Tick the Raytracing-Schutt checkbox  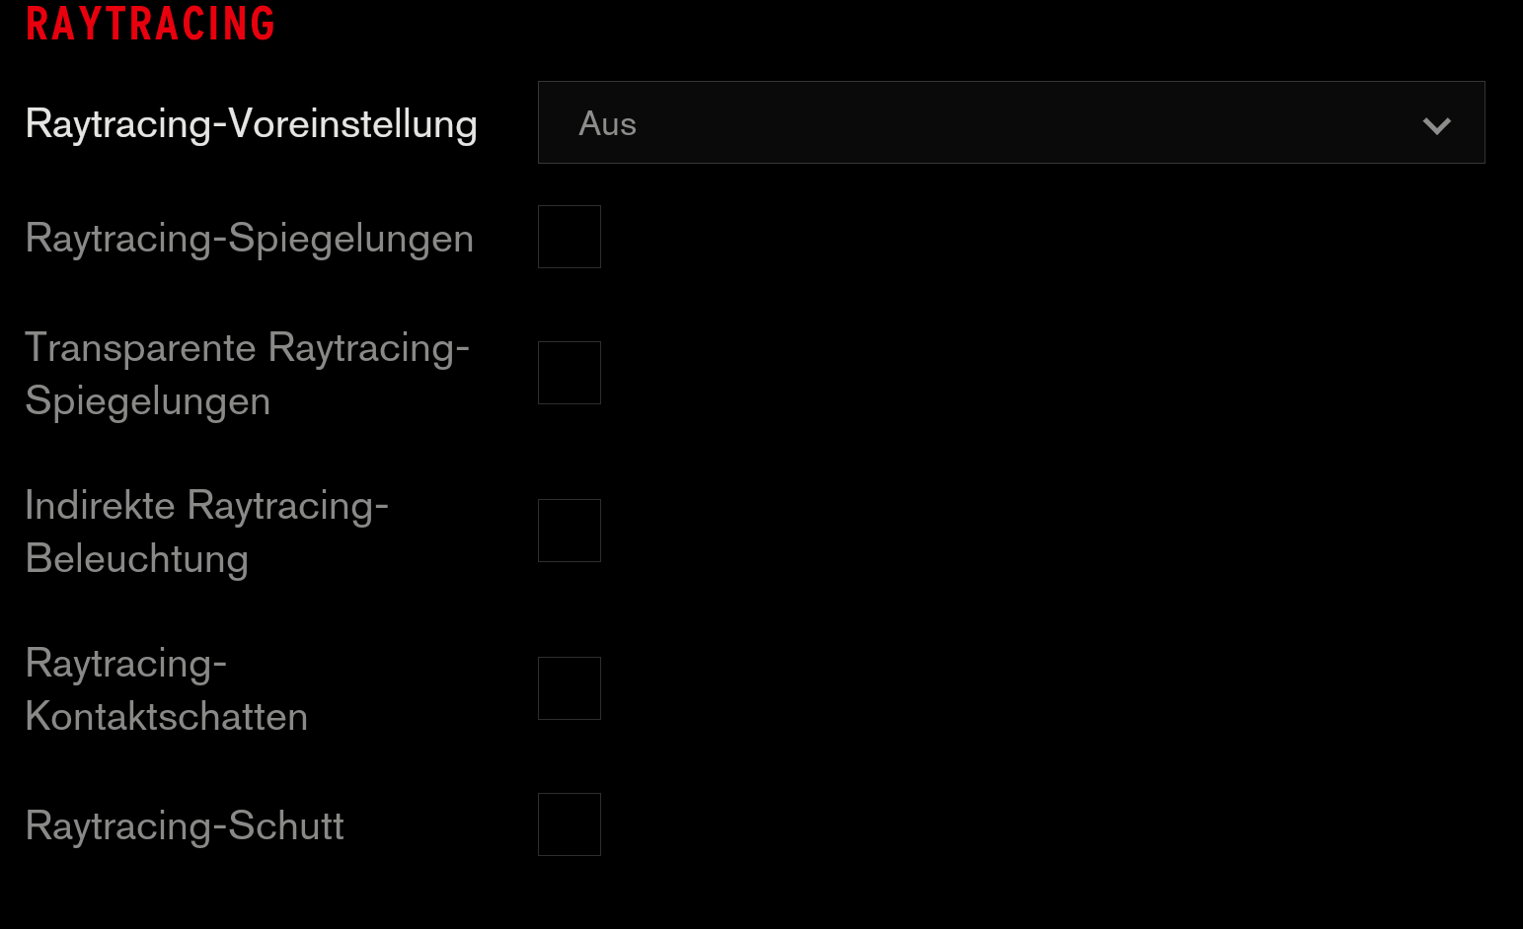(570, 824)
